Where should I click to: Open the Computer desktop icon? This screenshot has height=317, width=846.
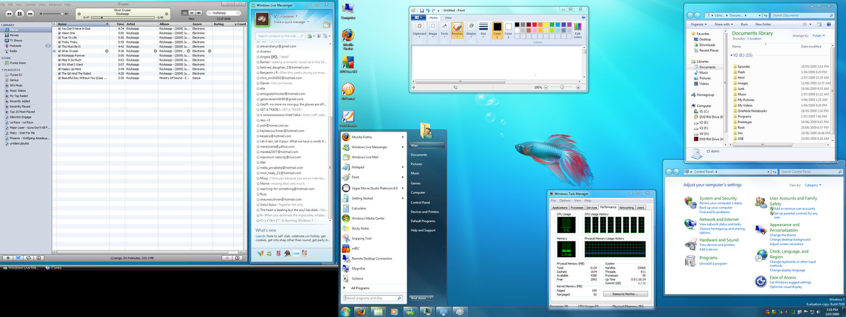point(348,11)
